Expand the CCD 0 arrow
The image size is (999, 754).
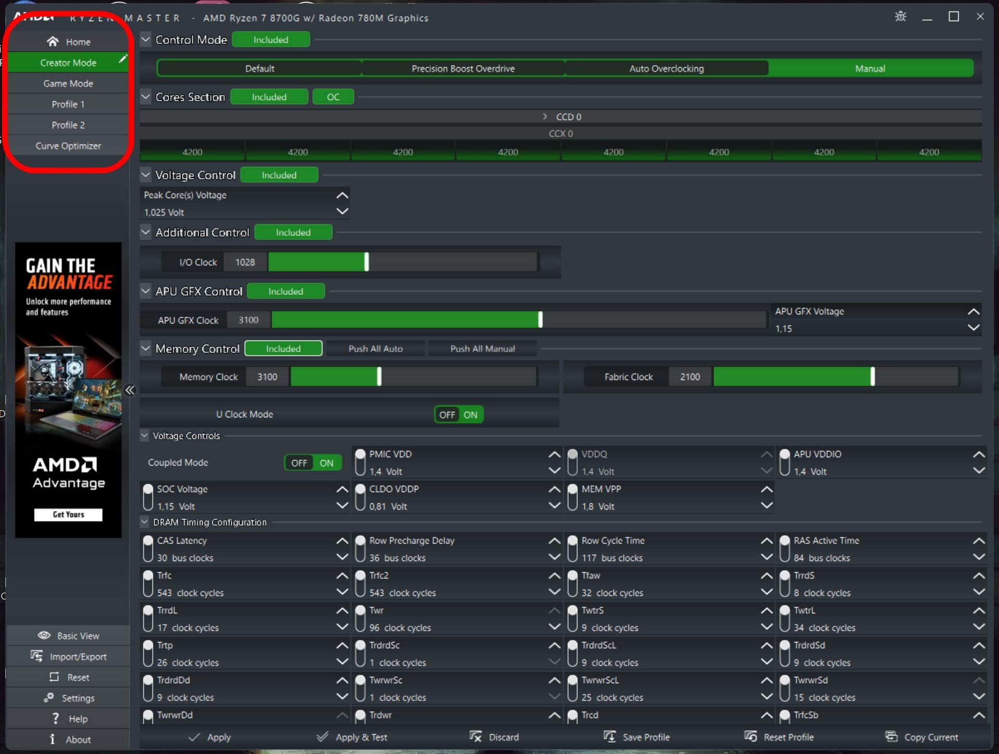click(x=545, y=117)
